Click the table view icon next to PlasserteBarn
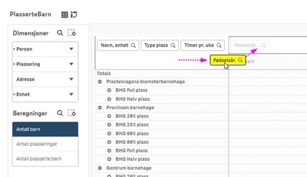Viewport: 307px width, 177px height. 65,14
